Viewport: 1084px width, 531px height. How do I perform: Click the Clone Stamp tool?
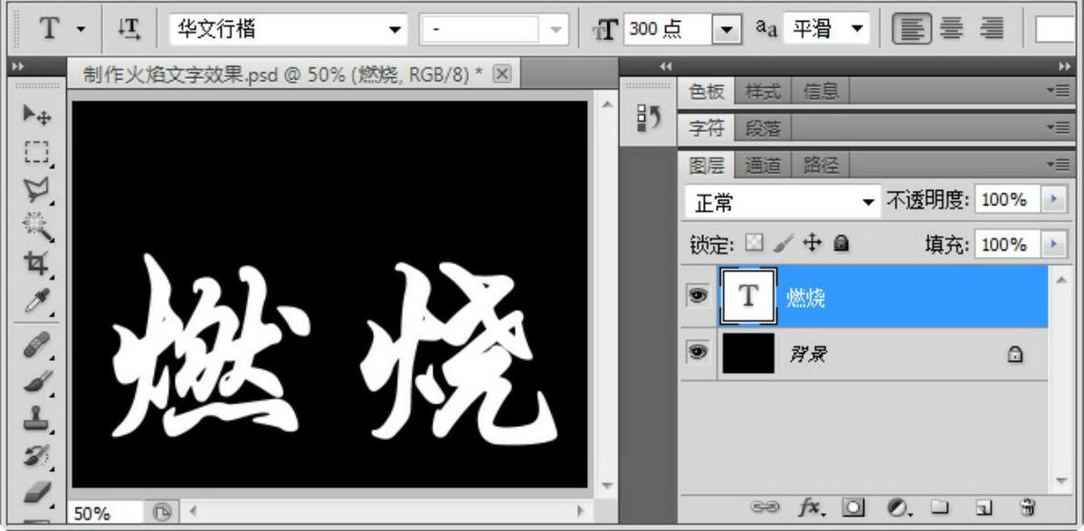click(36, 419)
